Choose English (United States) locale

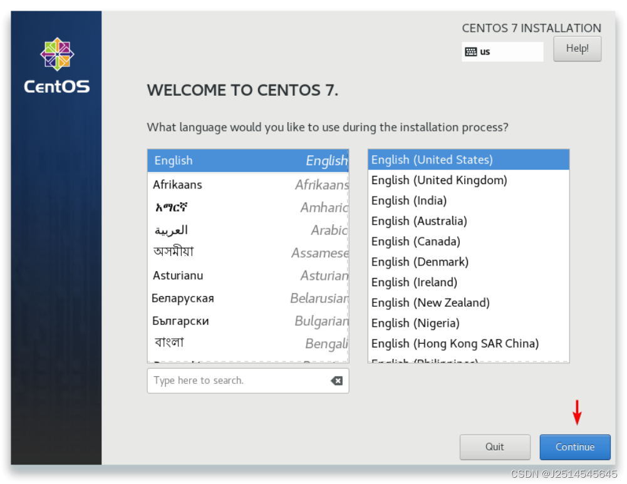tap(469, 160)
